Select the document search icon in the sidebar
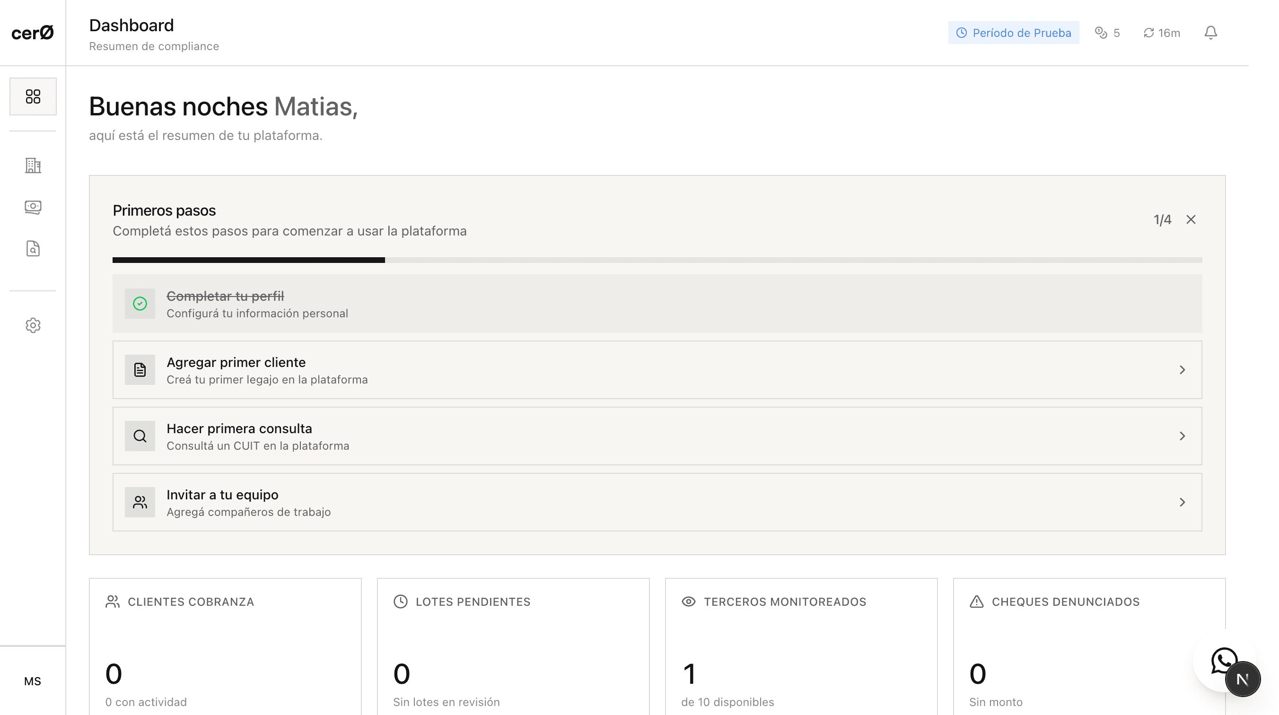The height and width of the screenshot is (715, 1279). pos(33,249)
